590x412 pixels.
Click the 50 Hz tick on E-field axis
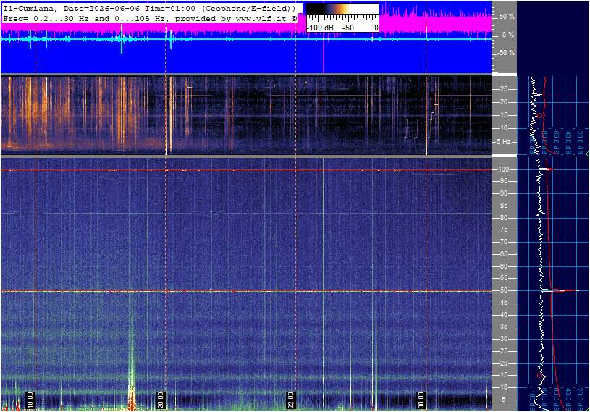pos(503,290)
